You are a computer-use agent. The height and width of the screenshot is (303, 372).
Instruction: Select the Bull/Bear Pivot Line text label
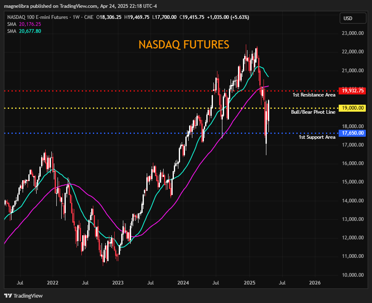(x=313, y=112)
